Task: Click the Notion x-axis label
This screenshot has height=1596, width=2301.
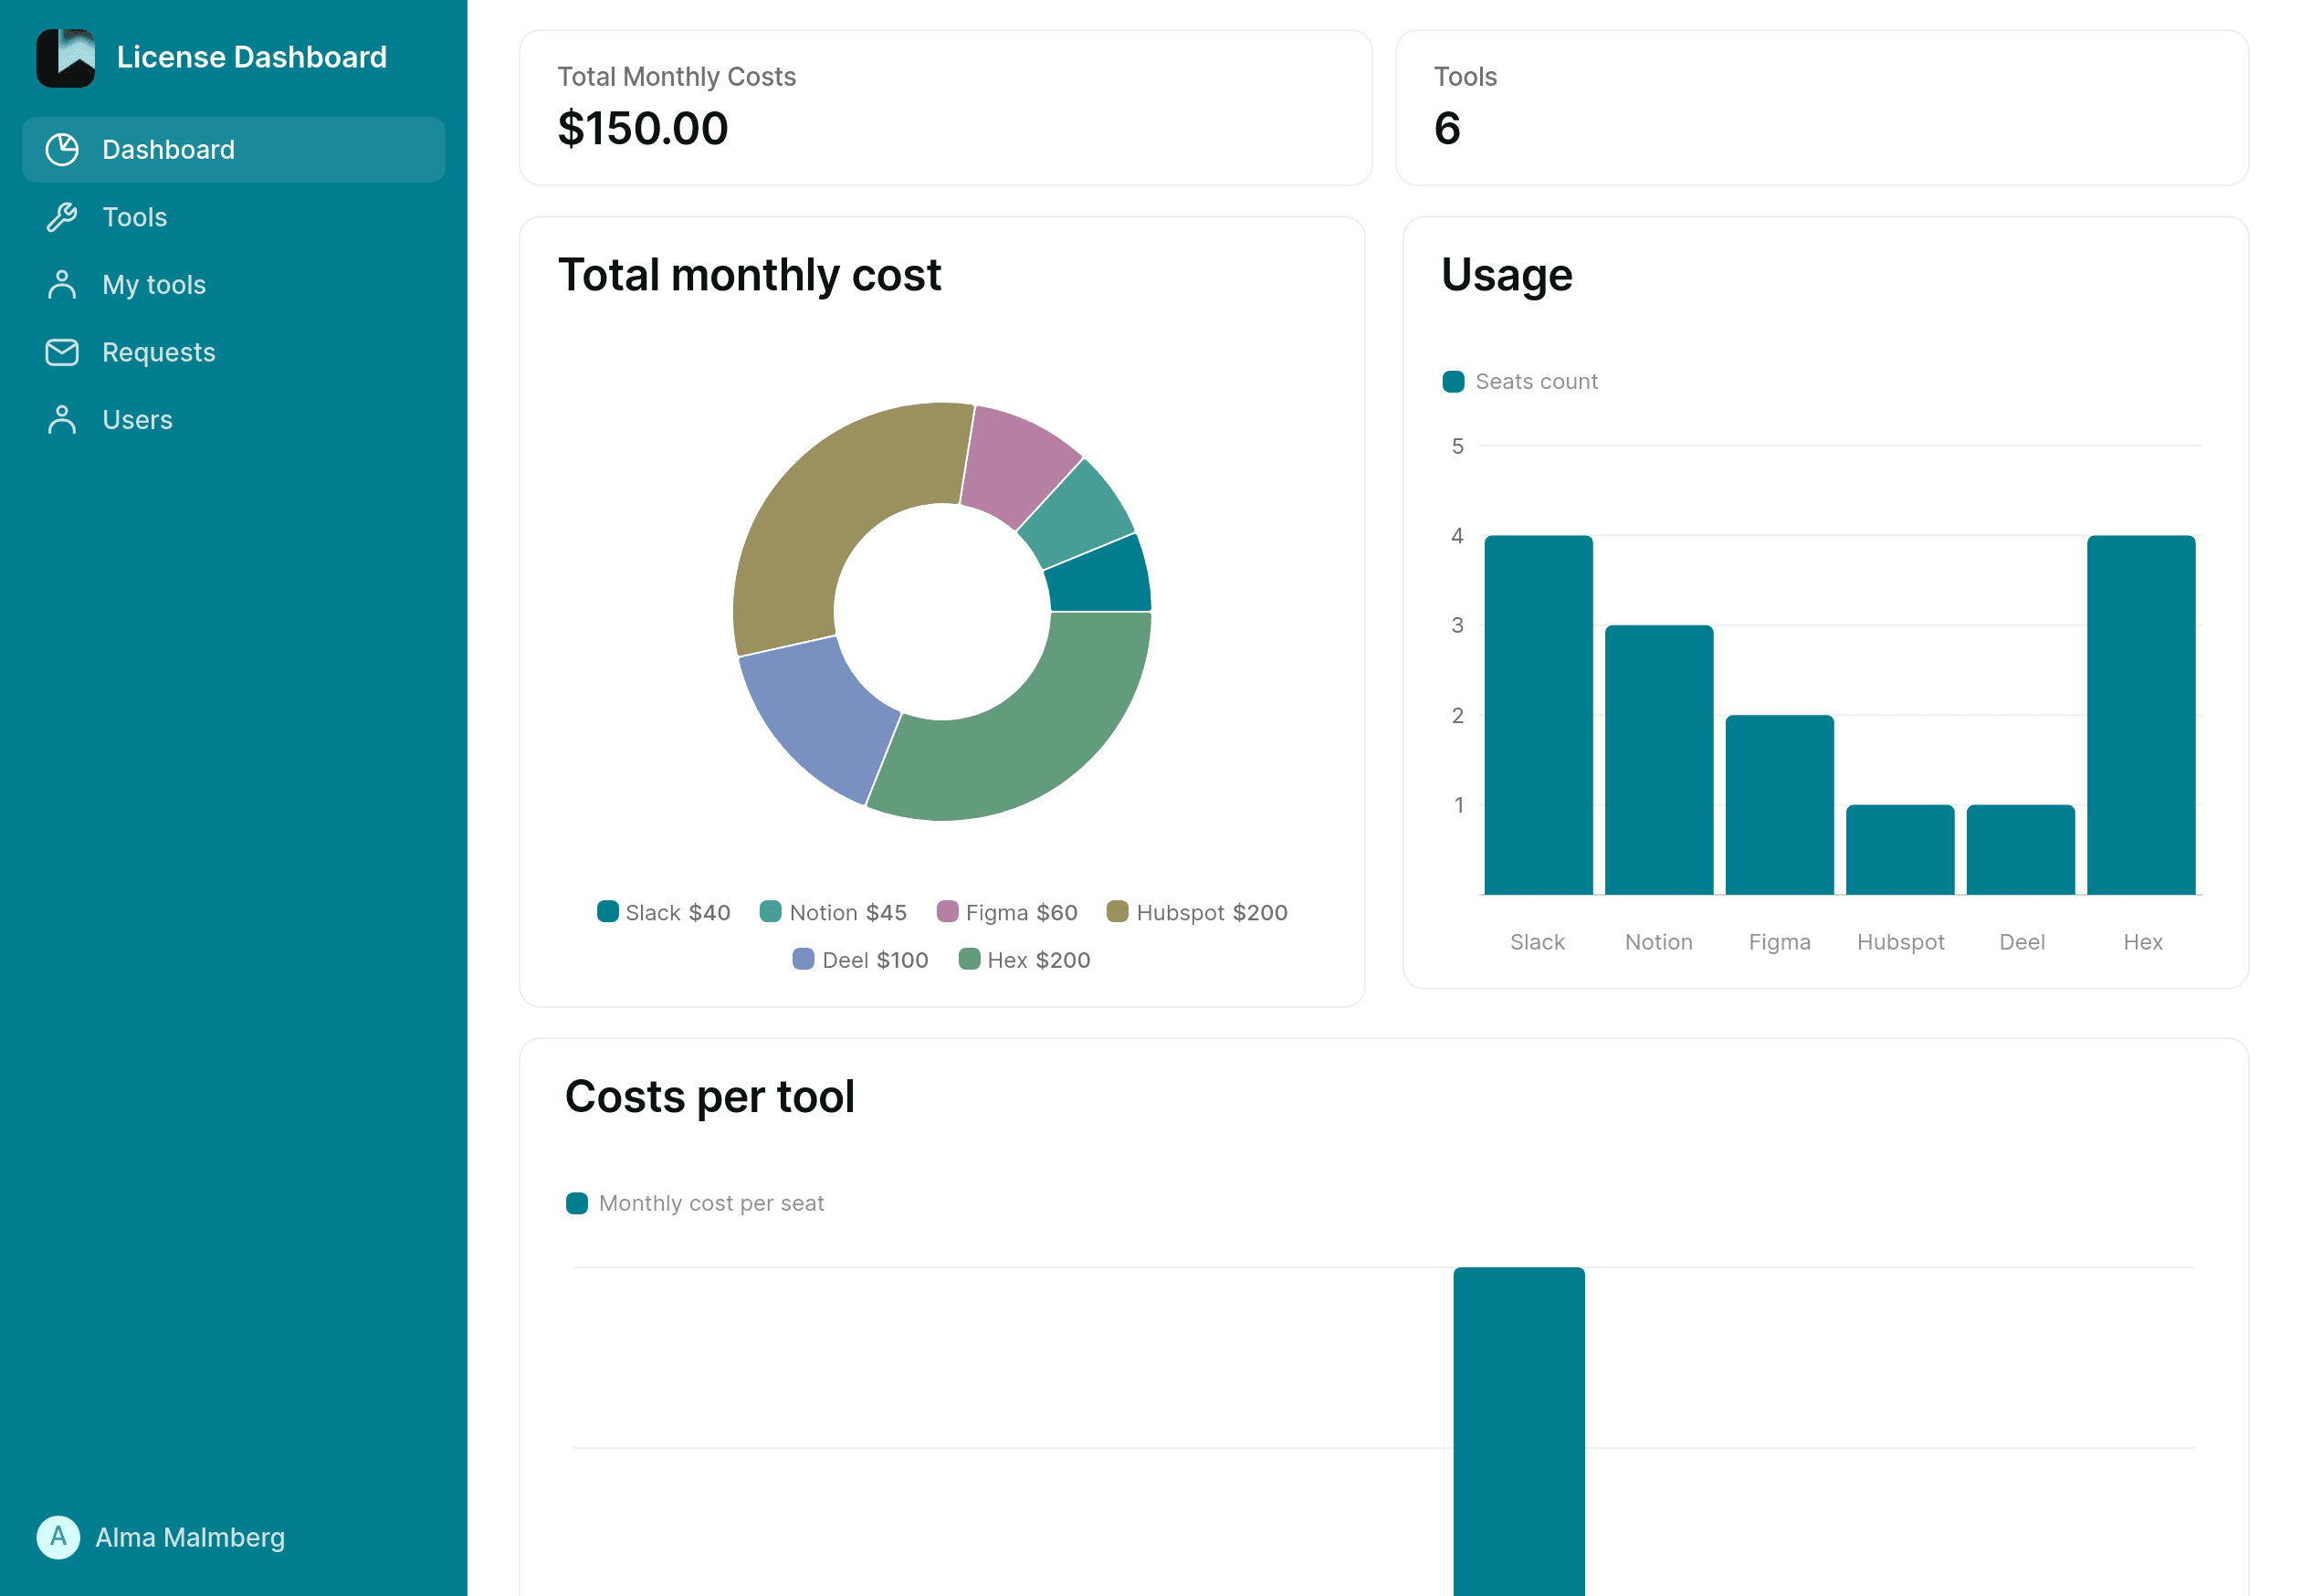Action: [1658, 942]
